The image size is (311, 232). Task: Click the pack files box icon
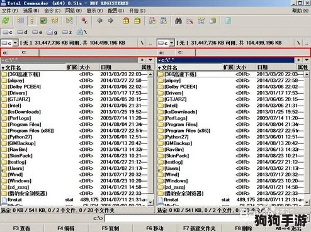pos(126,21)
